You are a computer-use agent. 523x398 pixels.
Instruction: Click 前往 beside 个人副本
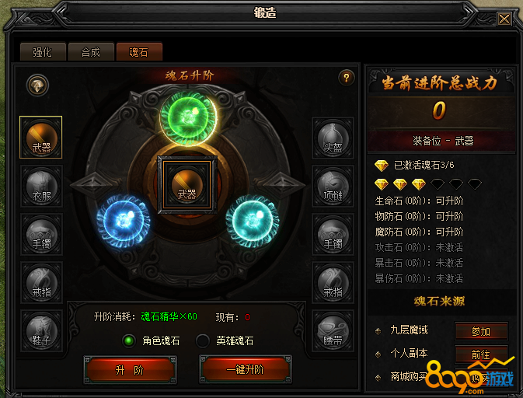pos(481,354)
